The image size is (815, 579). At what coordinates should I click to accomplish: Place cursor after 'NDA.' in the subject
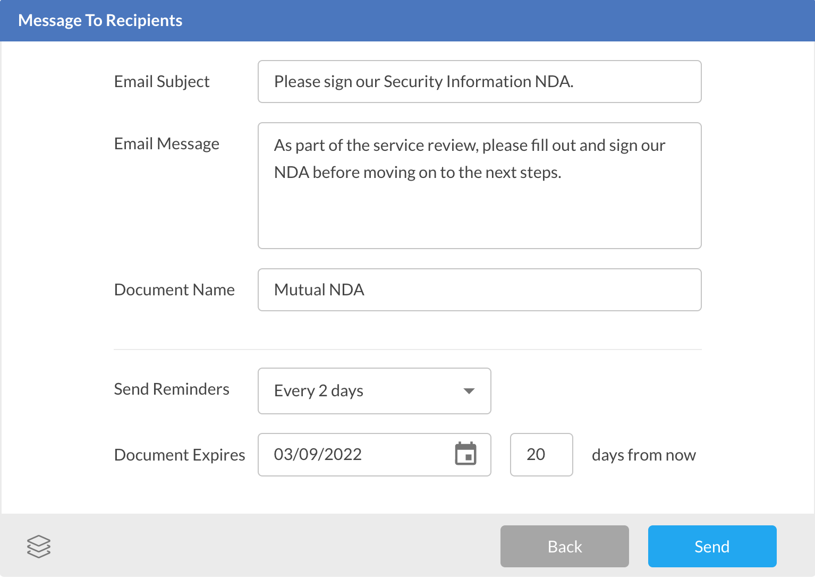click(574, 82)
